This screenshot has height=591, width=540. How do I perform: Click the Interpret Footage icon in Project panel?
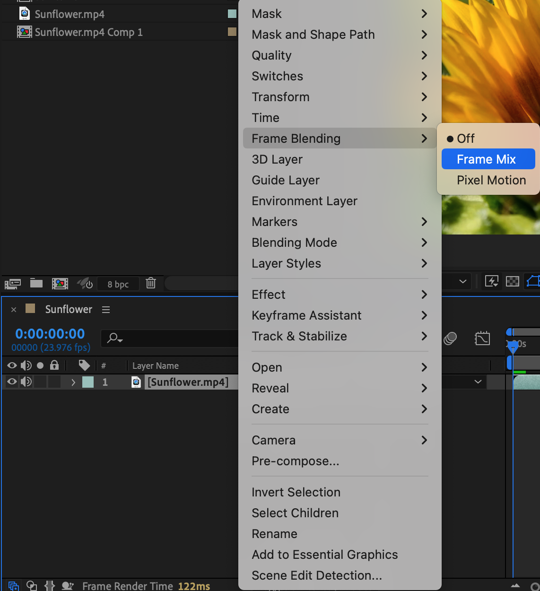click(13, 284)
